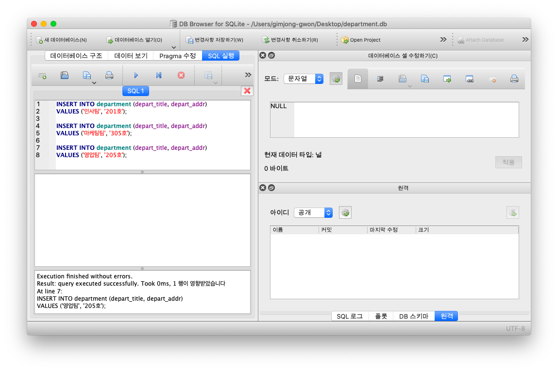Open file icon in cell editor toolbar
Viewport: 558px width, 371px height.
pyautogui.click(x=403, y=79)
